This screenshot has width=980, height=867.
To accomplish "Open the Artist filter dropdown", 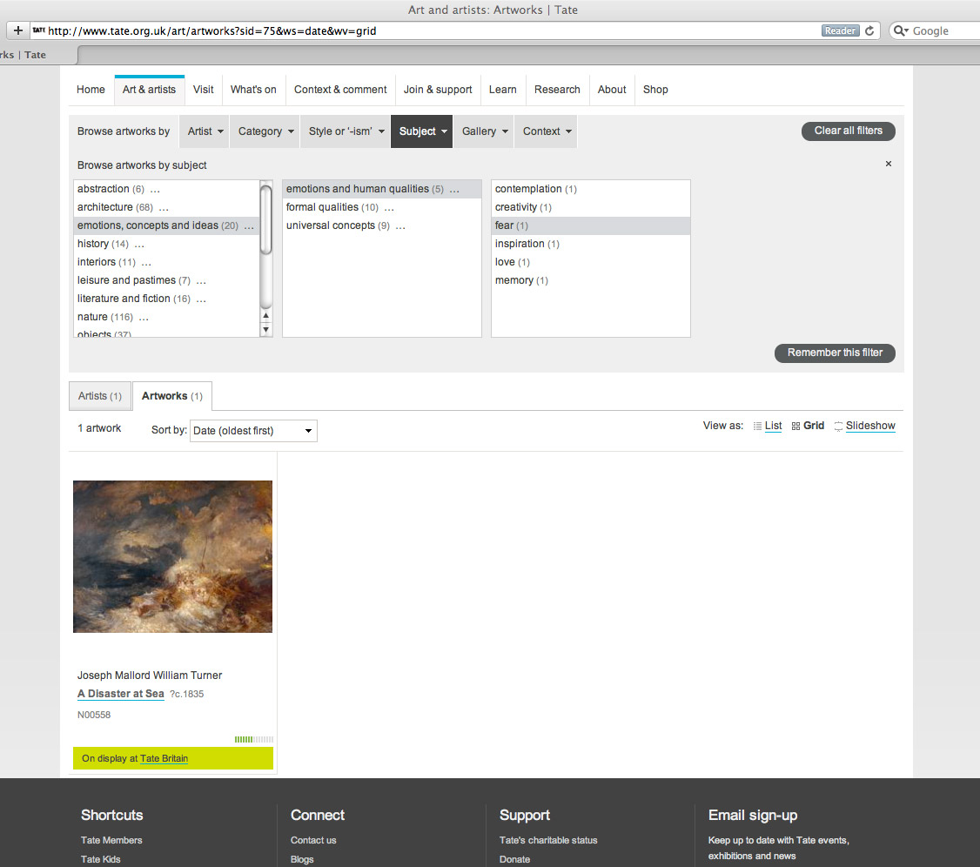I will [205, 131].
